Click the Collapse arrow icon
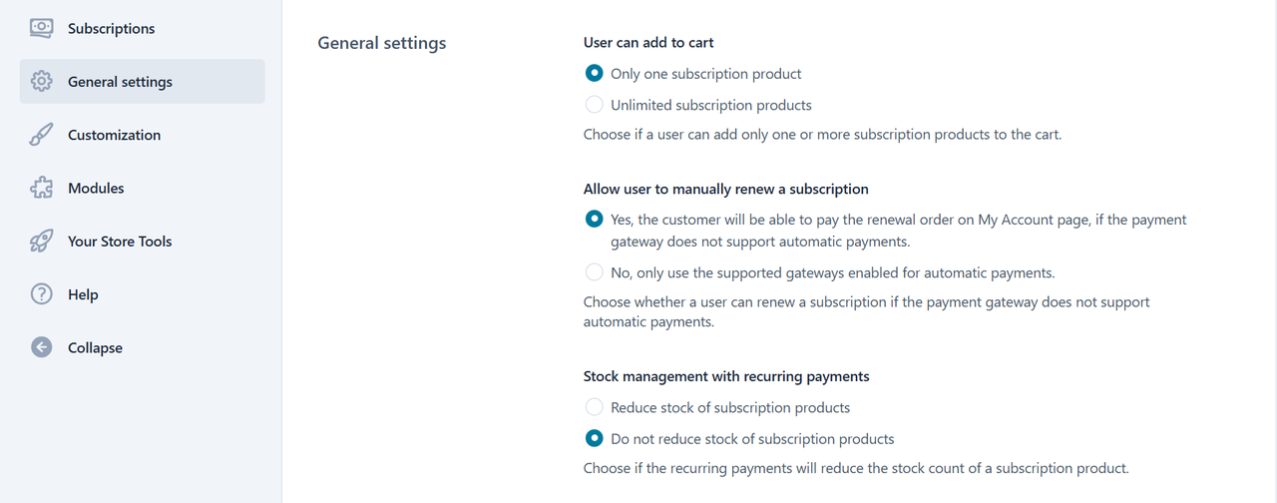The width and height of the screenshot is (1277, 503). (41, 347)
